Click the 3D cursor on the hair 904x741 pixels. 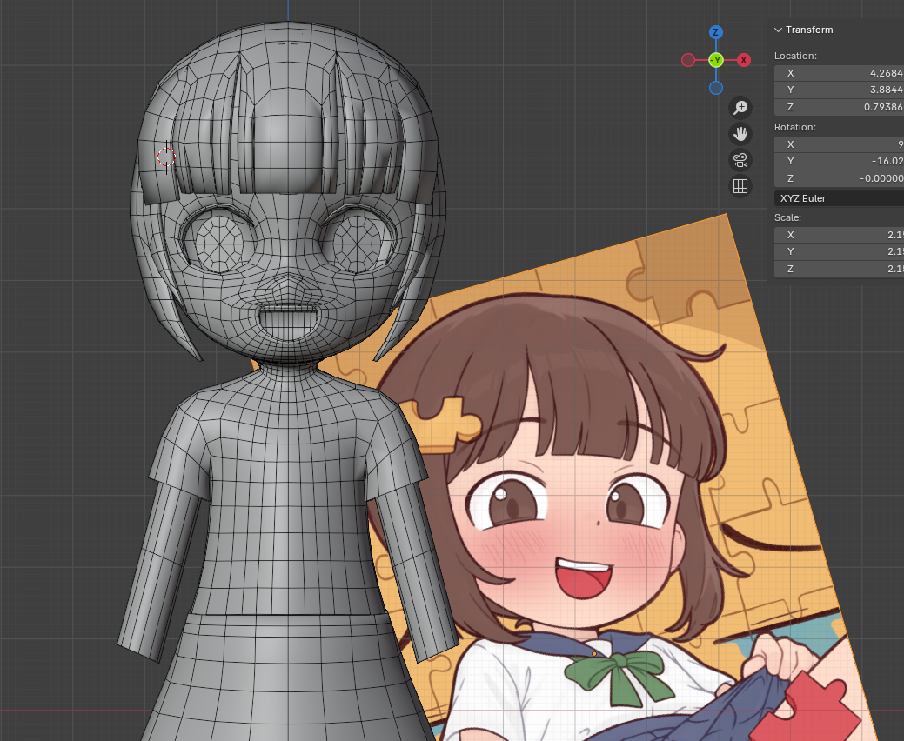coord(166,157)
